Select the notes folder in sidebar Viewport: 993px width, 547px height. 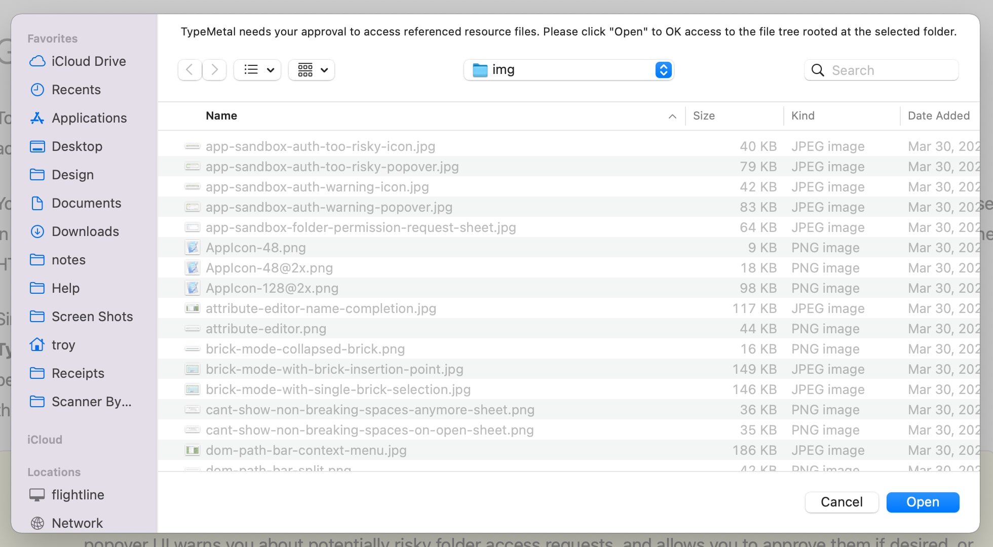pos(57,260)
